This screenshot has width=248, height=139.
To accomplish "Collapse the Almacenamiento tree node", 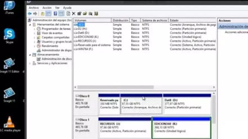I will (x=30, y=55).
